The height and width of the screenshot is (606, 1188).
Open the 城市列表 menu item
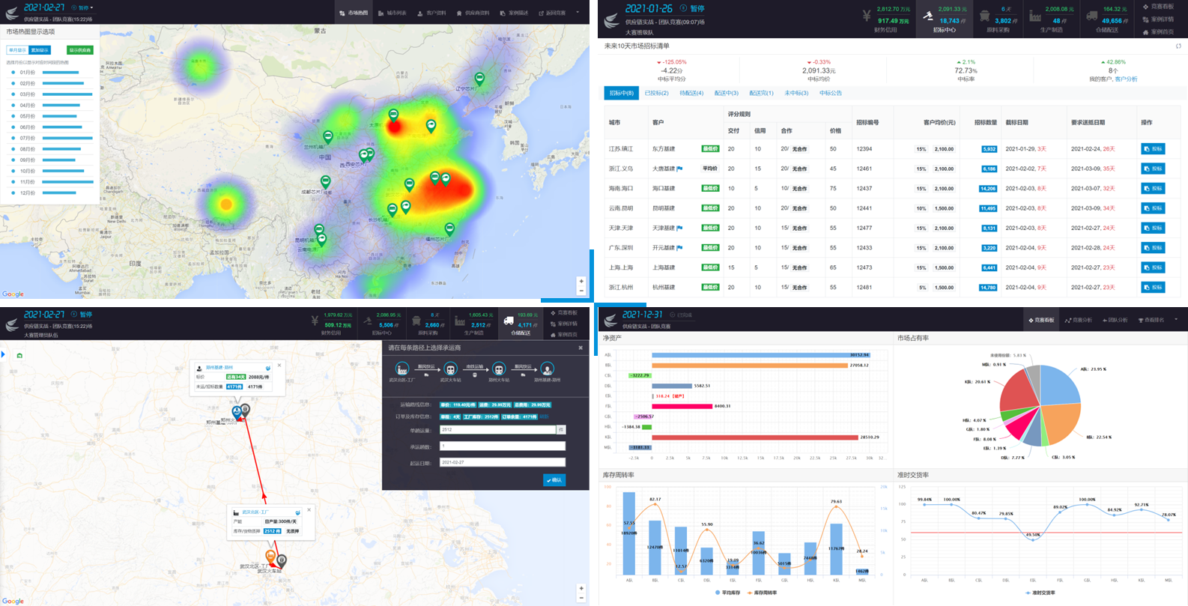[x=393, y=13]
